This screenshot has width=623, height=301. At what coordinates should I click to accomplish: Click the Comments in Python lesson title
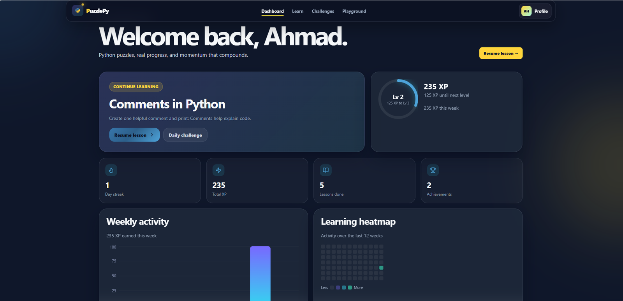(x=167, y=104)
